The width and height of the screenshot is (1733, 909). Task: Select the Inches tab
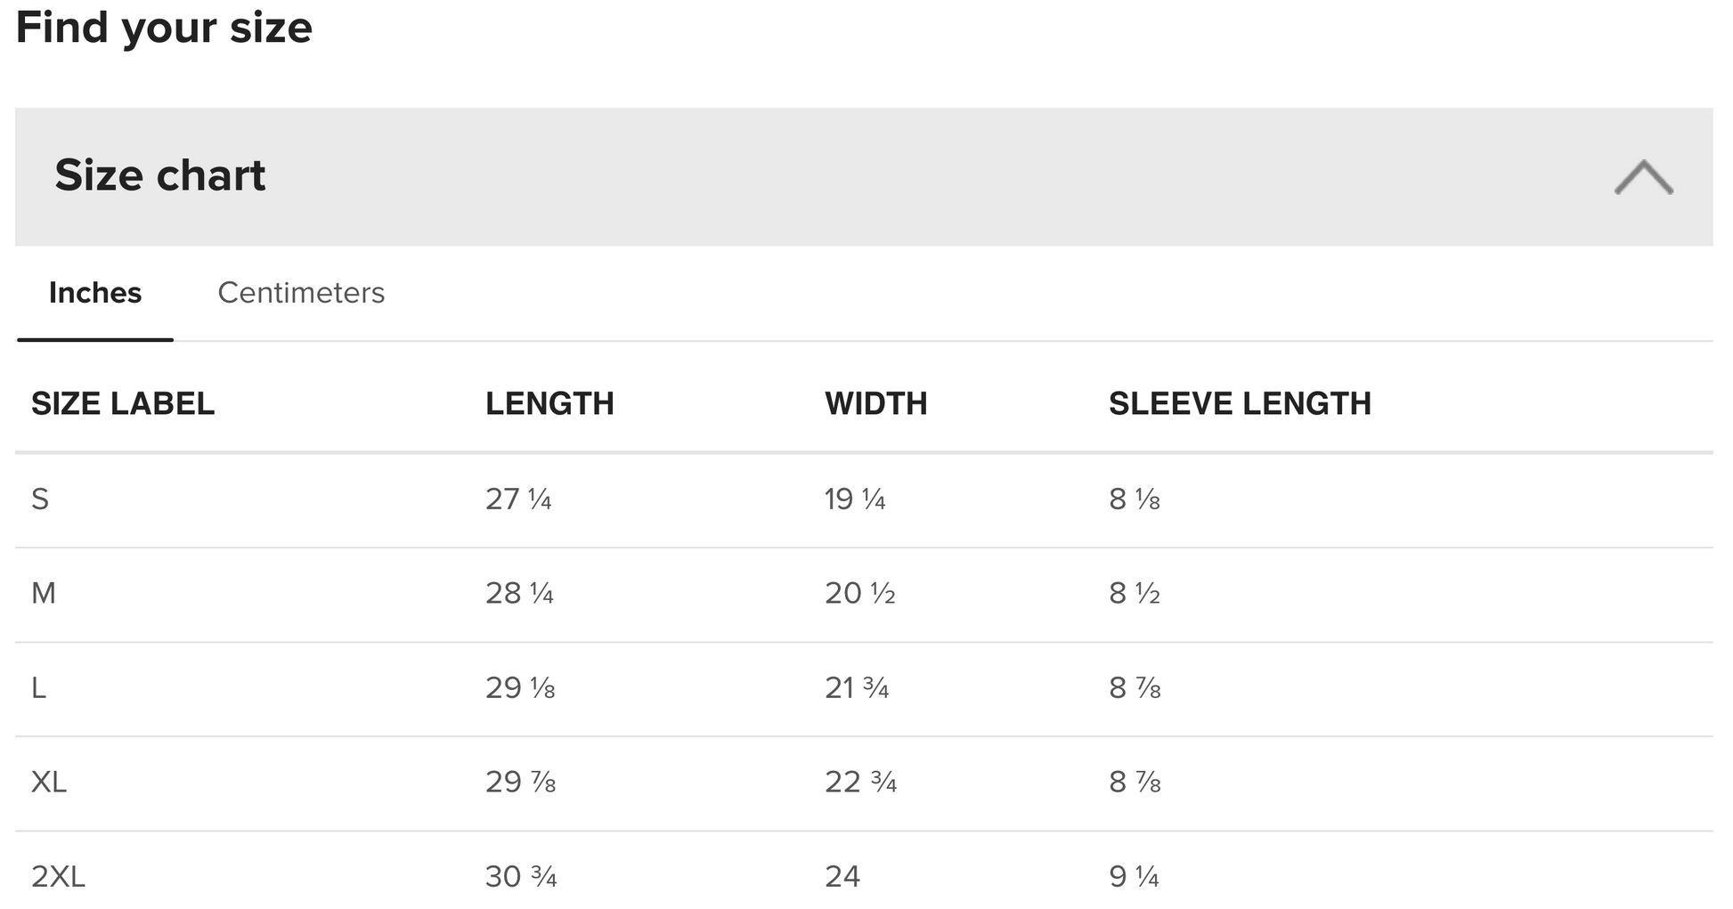pos(95,293)
